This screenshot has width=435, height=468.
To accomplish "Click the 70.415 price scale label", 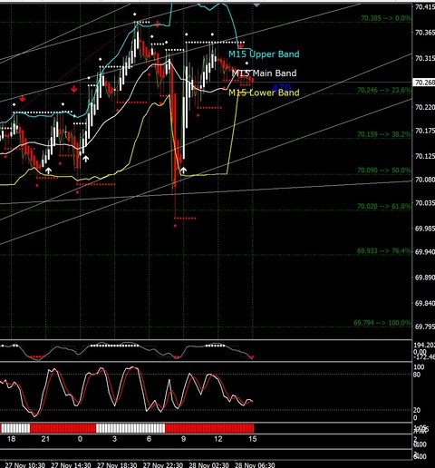I will point(425,6).
